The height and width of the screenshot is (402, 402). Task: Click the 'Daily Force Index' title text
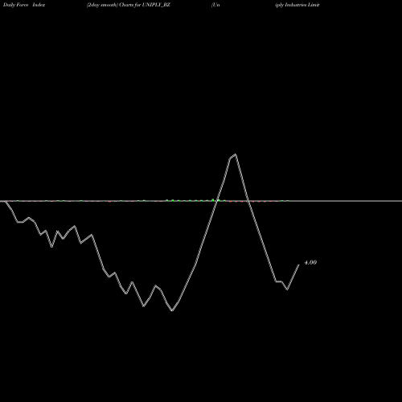click(24, 5)
